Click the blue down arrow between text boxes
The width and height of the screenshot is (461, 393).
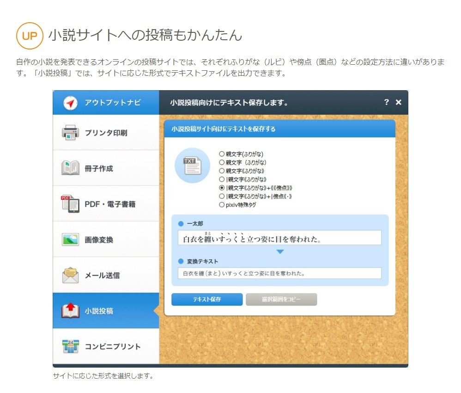pyautogui.click(x=280, y=252)
